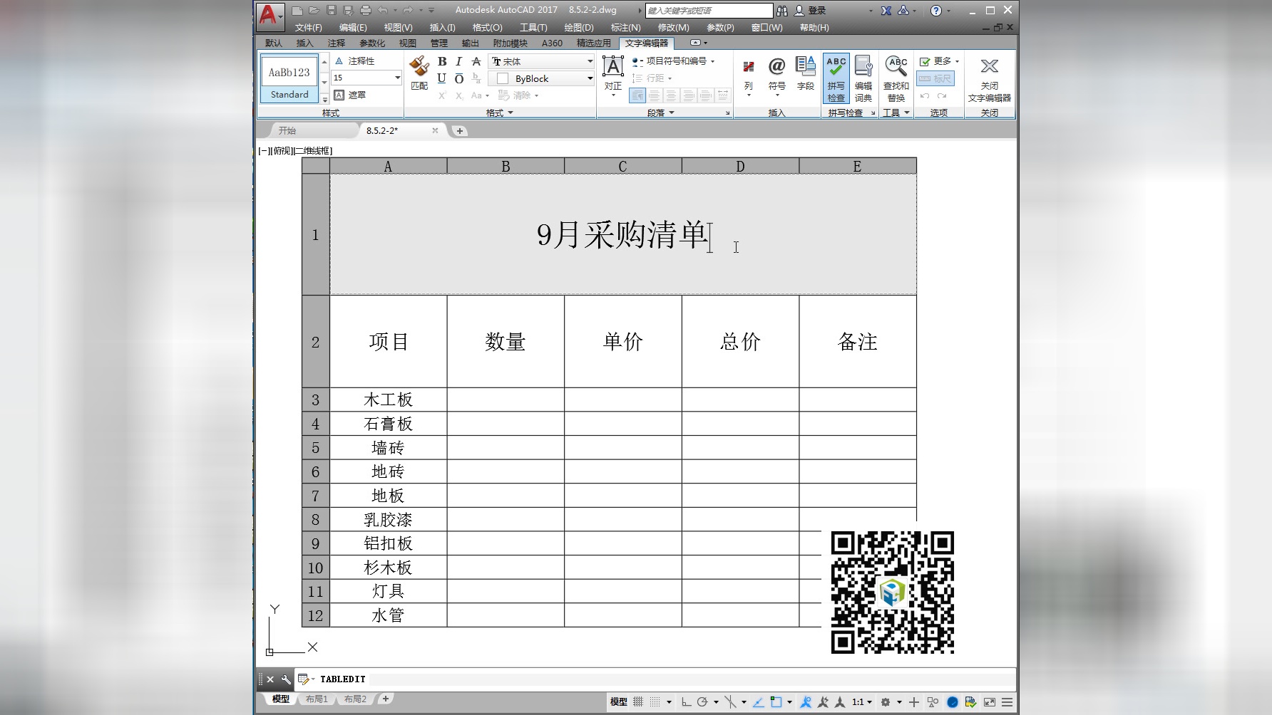Image resolution: width=1272 pixels, height=715 pixels.
Task: Open the 绘图(D) menu
Action: point(578,28)
